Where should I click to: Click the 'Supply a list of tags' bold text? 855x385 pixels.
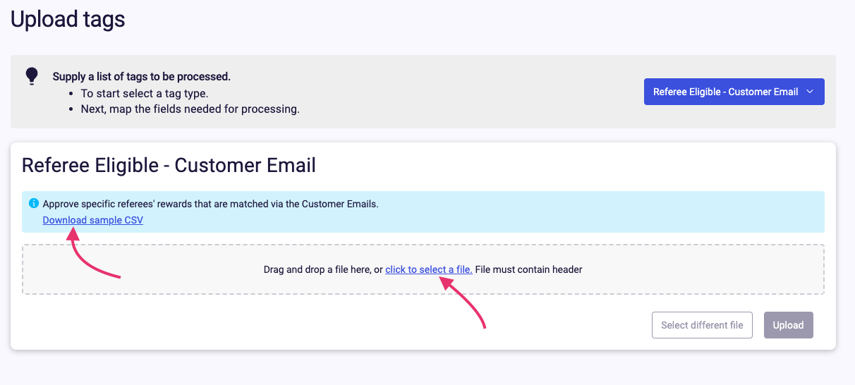tap(142, 76)
